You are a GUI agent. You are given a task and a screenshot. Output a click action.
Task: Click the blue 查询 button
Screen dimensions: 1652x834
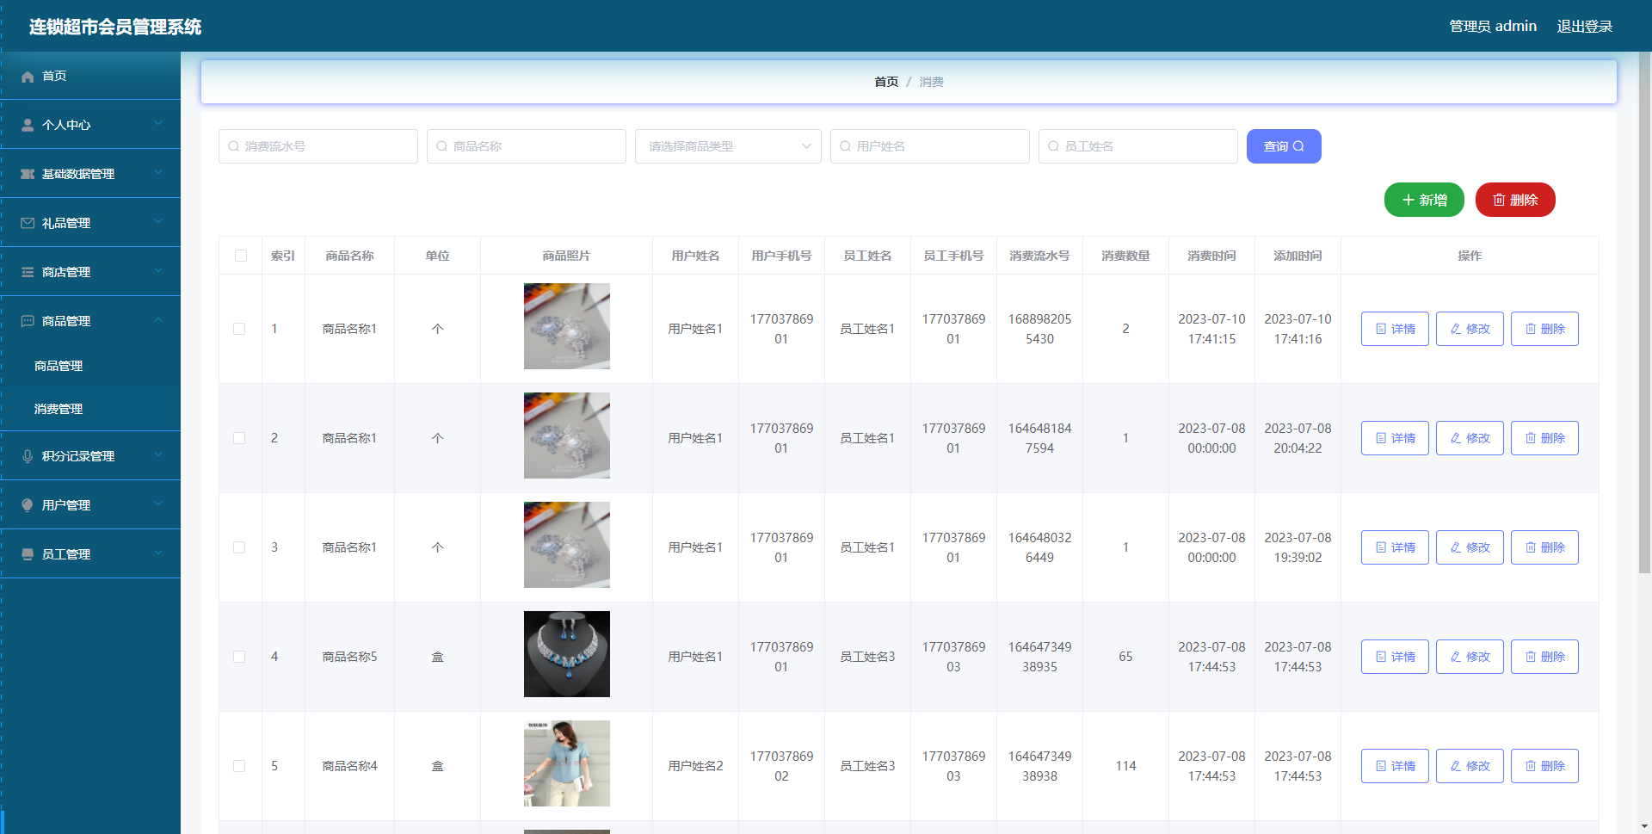pyautogui.click(x=1284, y=147)
